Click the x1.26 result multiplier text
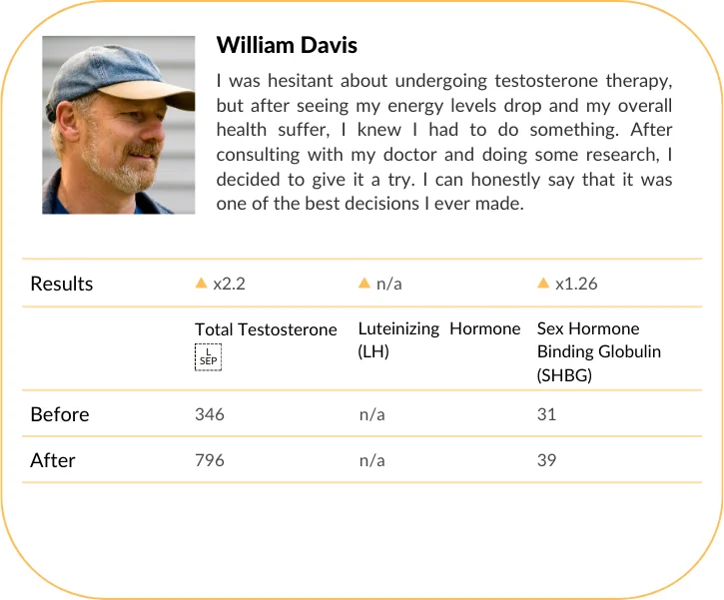724x600 pixels. 575,284
